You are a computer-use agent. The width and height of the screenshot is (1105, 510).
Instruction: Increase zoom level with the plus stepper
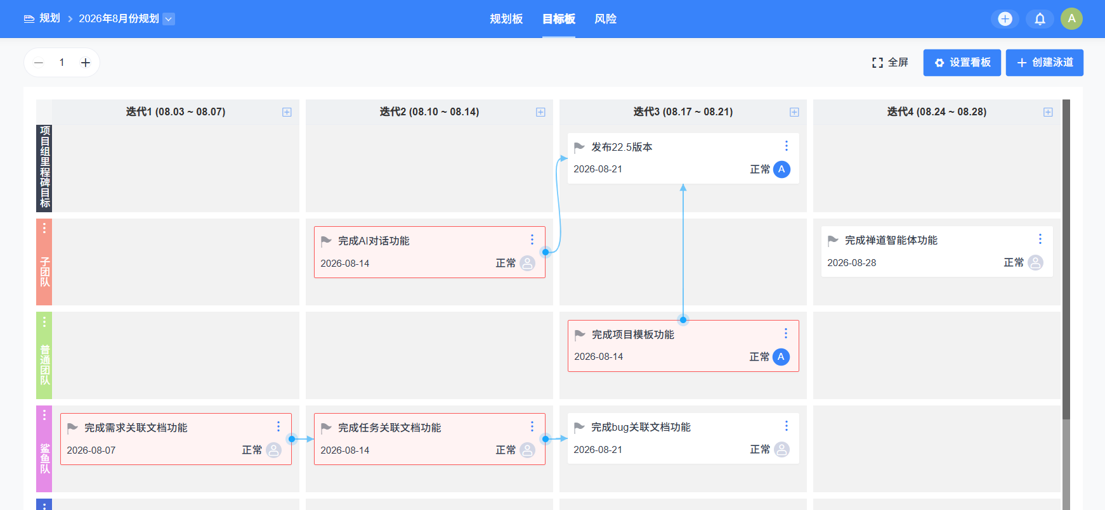pos(86,63)
